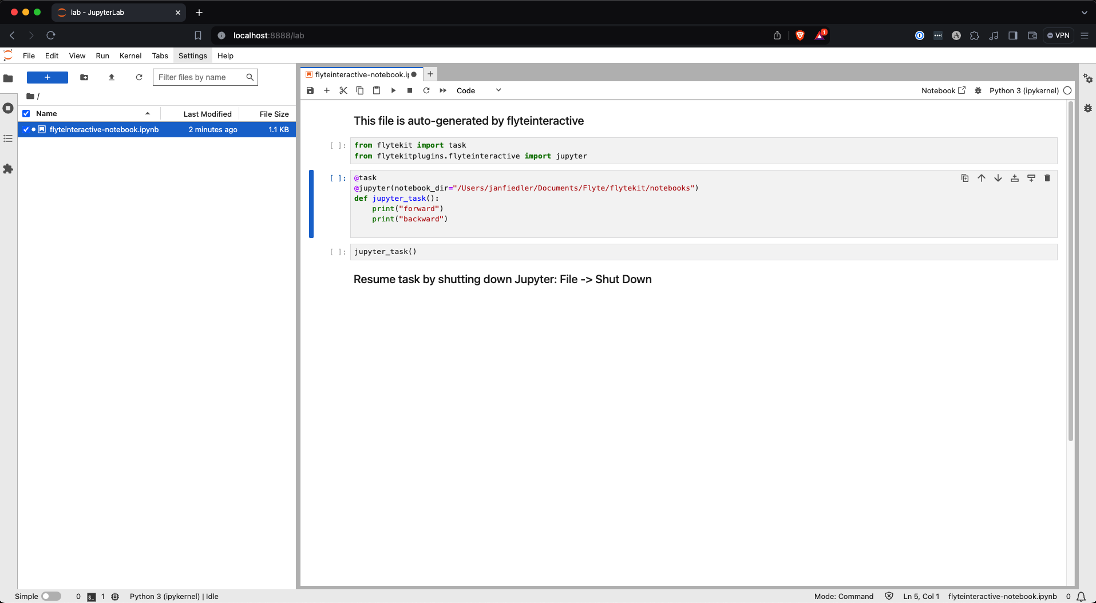Open the Property Inspector gears icon
Screen dimensions: 1096x603
(1088, 78)
